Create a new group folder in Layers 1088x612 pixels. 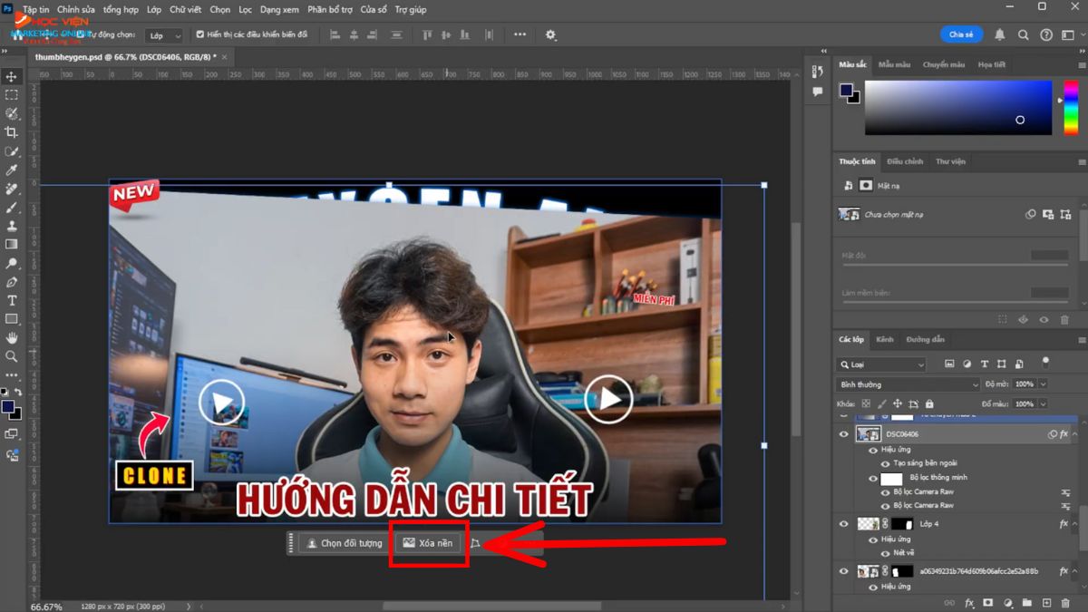[1026, 602]
